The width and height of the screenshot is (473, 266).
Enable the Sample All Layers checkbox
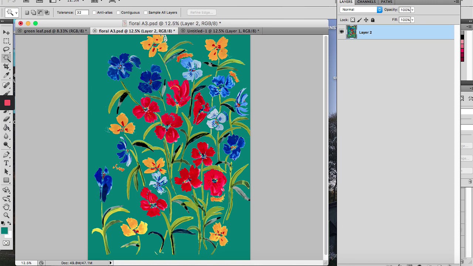[146, 13]
